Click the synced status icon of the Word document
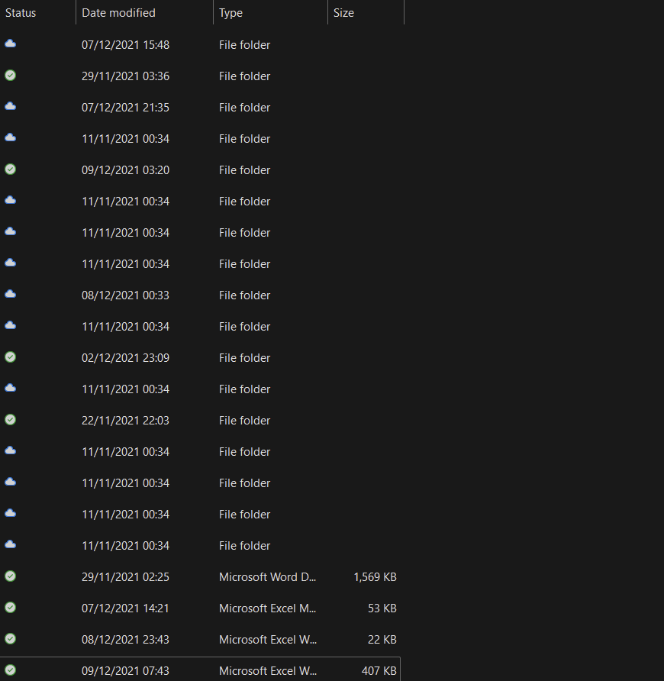 tap(11, 576)
